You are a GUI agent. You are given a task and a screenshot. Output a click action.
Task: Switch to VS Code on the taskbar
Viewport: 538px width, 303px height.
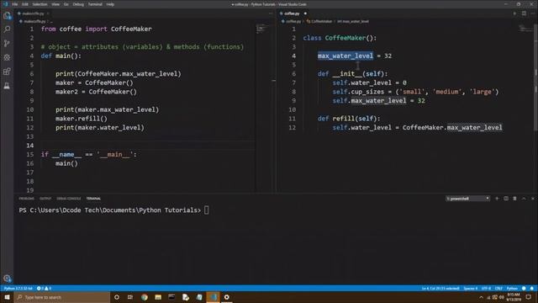[x=213, y=297]
